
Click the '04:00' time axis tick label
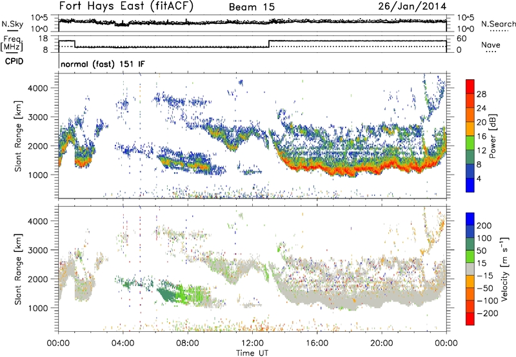click(x=123, y=343)
